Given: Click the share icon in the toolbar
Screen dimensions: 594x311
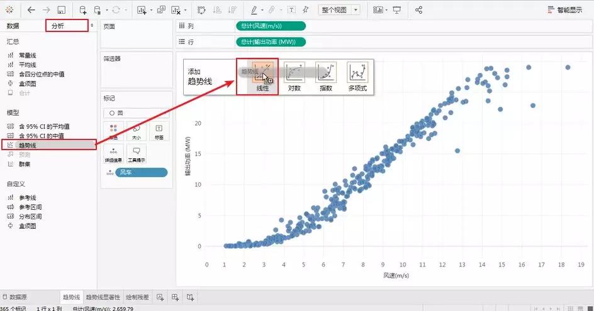Looking at the screenshot, I should [419, 10].
